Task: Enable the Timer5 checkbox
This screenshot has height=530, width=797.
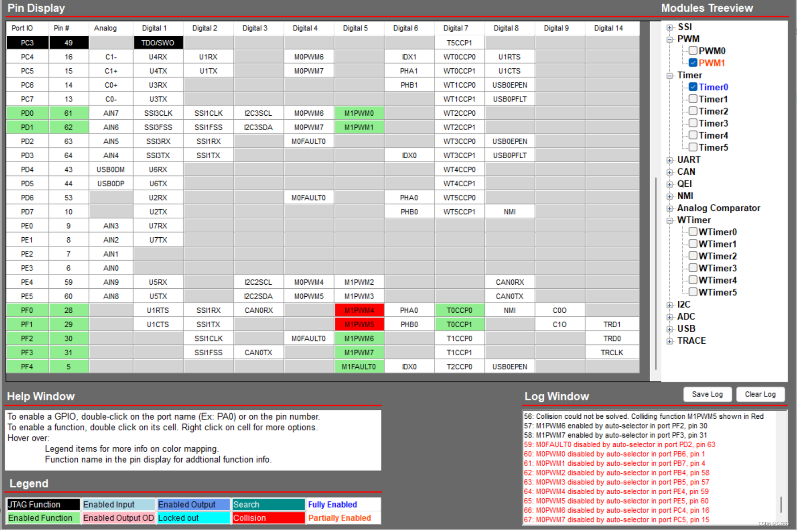Action: [x=693, y=147]
